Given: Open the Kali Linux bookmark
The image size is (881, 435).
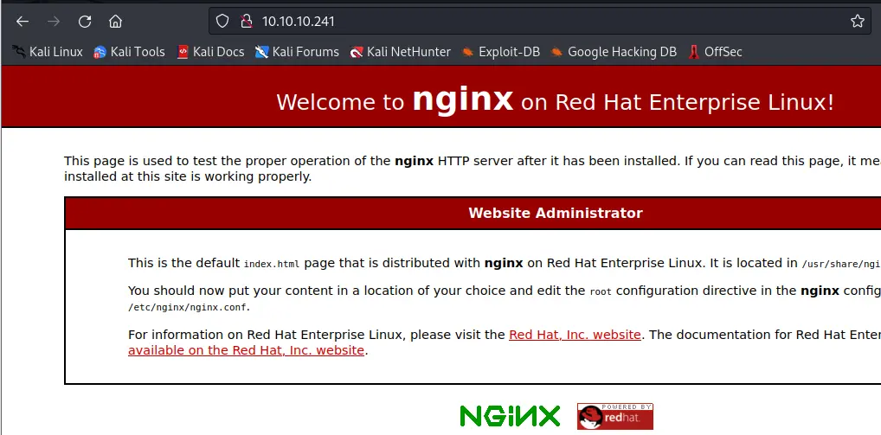Looking at the screenshot, I should 48,52.
